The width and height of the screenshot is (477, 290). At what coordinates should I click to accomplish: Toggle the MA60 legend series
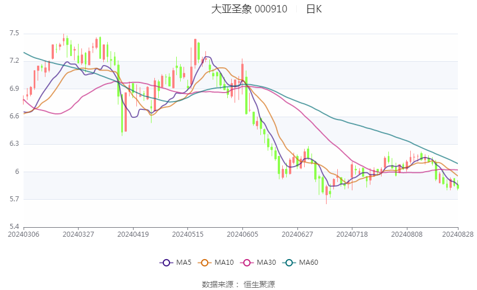click(300, 263)
